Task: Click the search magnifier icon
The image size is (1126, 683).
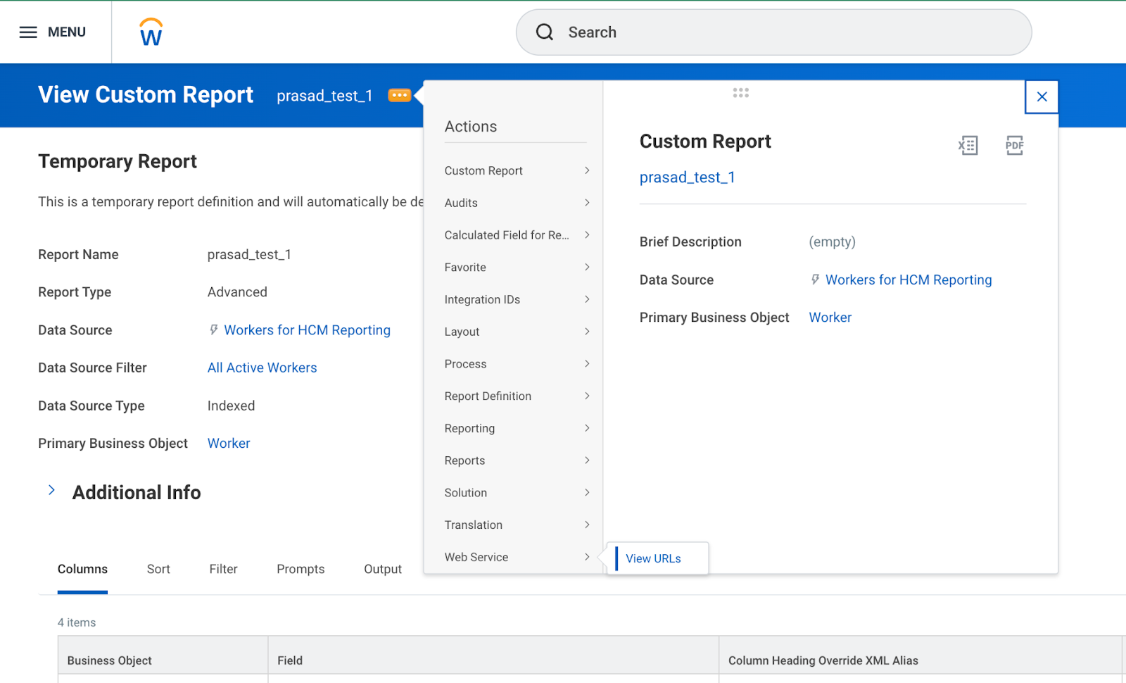Action: (545, 32)
